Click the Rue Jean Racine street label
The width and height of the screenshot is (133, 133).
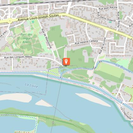pos(108,8)
